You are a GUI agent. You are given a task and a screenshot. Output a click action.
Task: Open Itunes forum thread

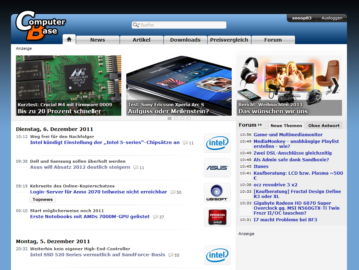[261, 166]
